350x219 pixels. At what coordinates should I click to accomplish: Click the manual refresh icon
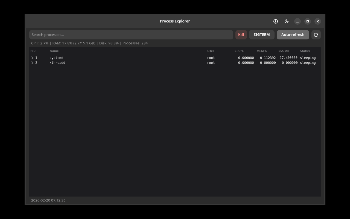point(316,35)
